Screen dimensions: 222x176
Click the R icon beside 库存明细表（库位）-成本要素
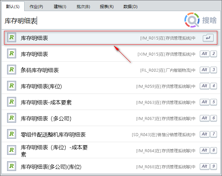[12, 150]
